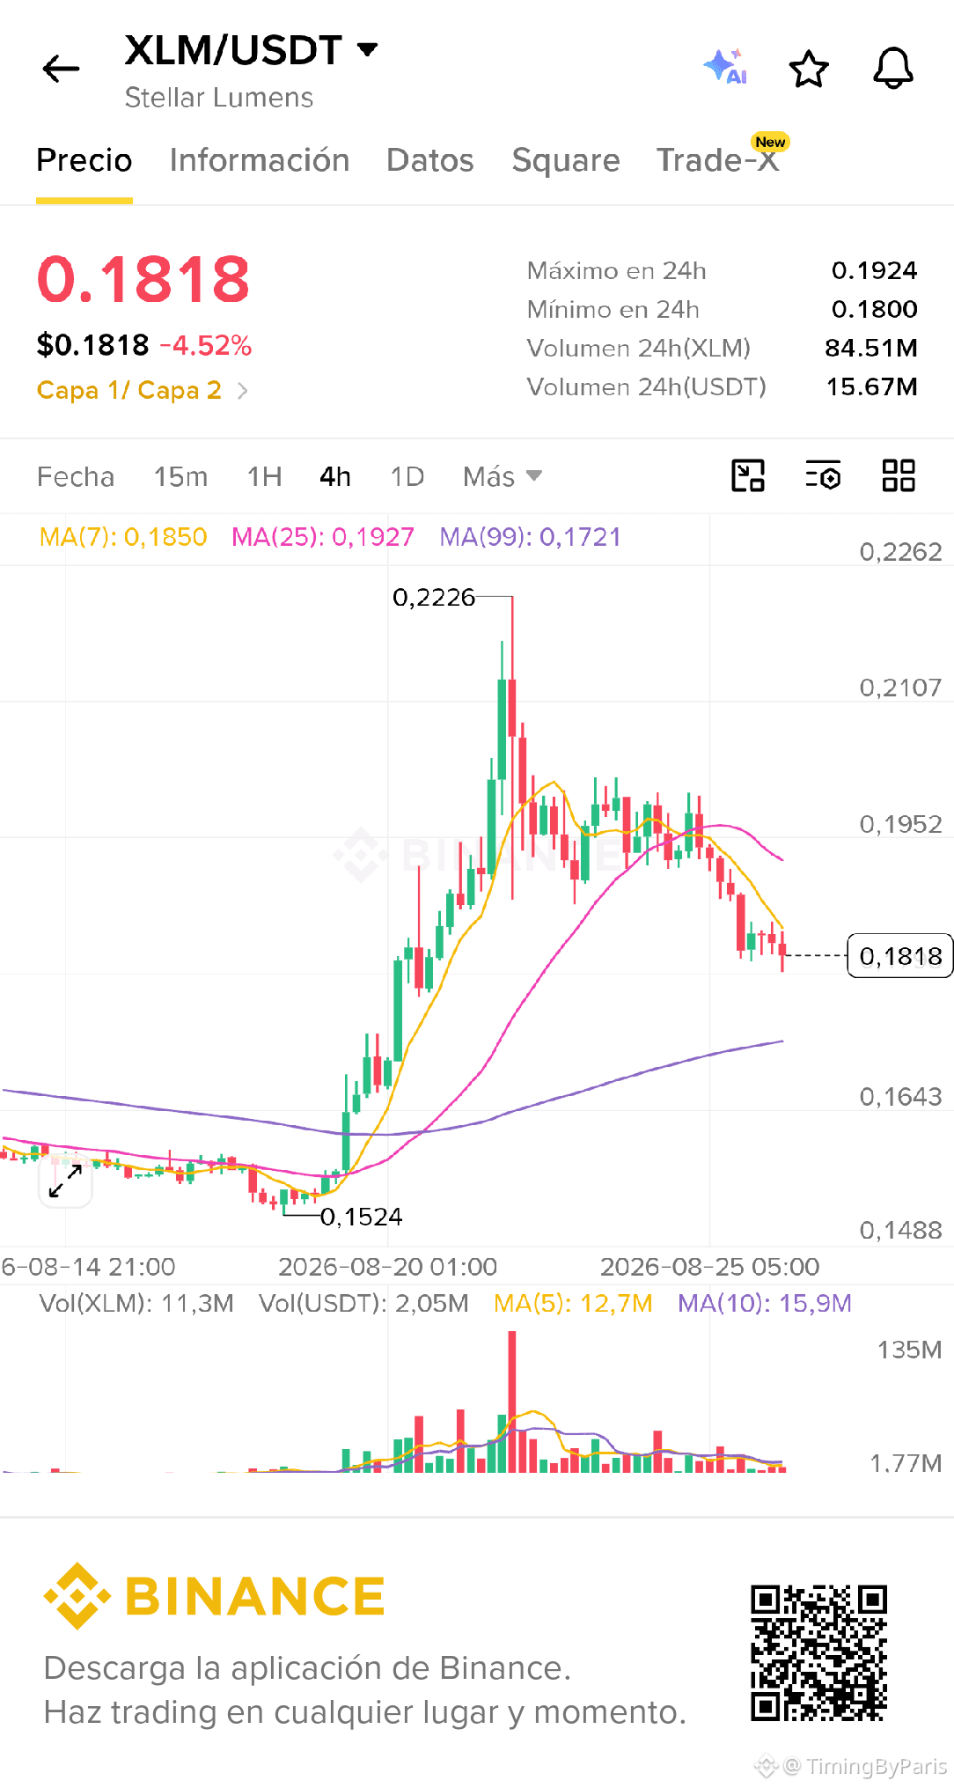954x1788 pixels.
Task: Open the XLM/USDT pair selector dropdown
Action: click(252, 50)
